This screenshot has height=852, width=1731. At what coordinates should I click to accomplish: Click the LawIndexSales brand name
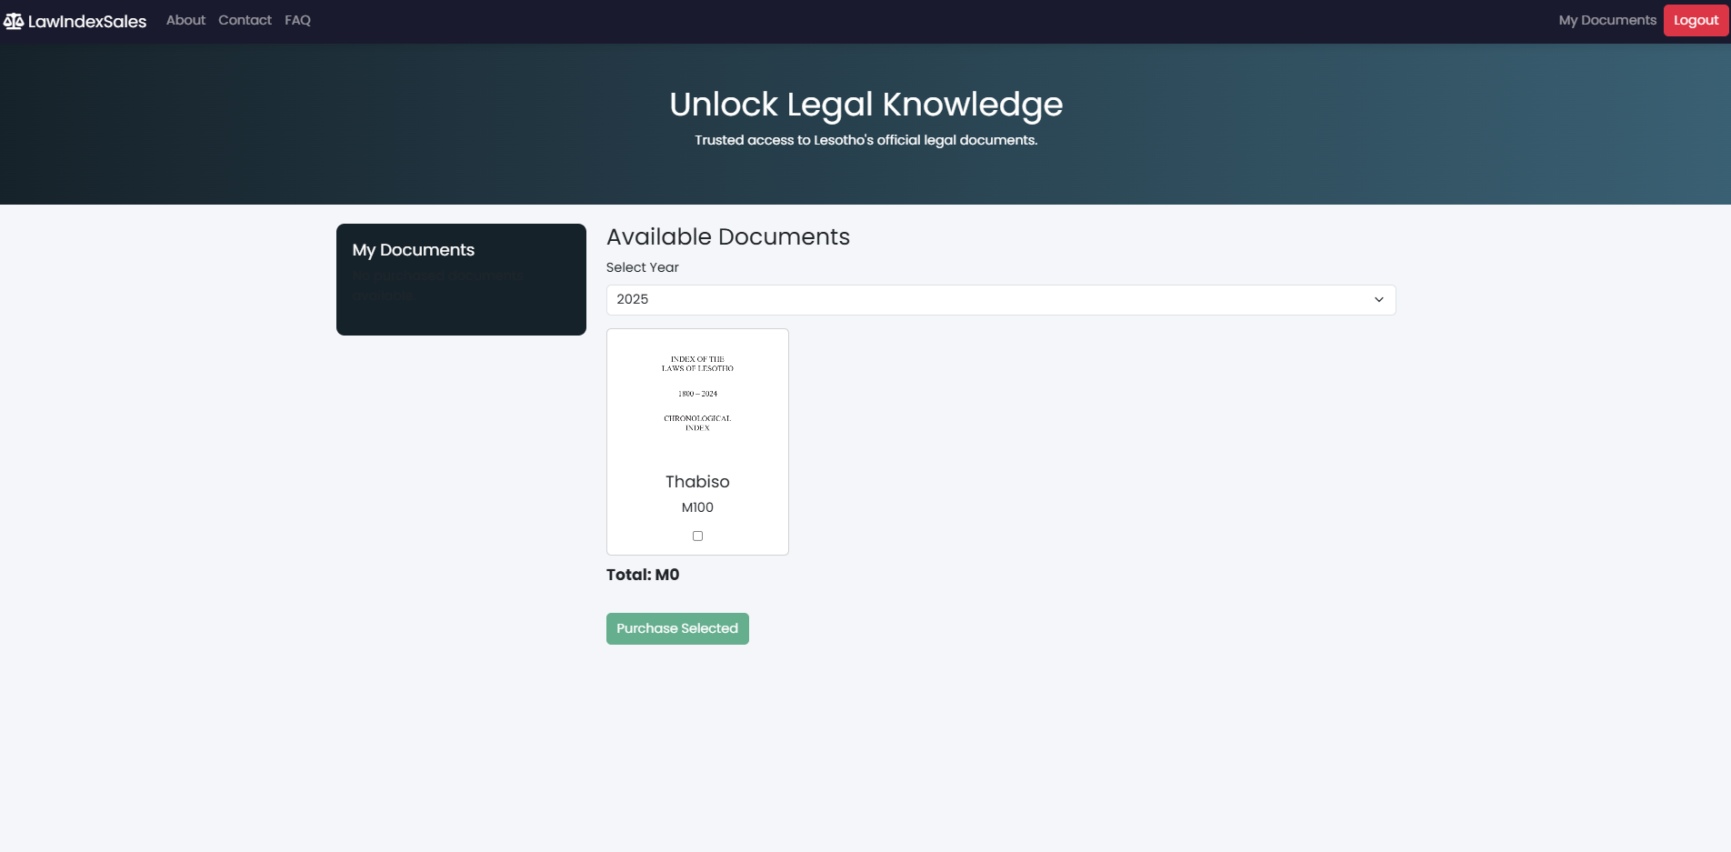pyautogui.click(x=87, y=21)
